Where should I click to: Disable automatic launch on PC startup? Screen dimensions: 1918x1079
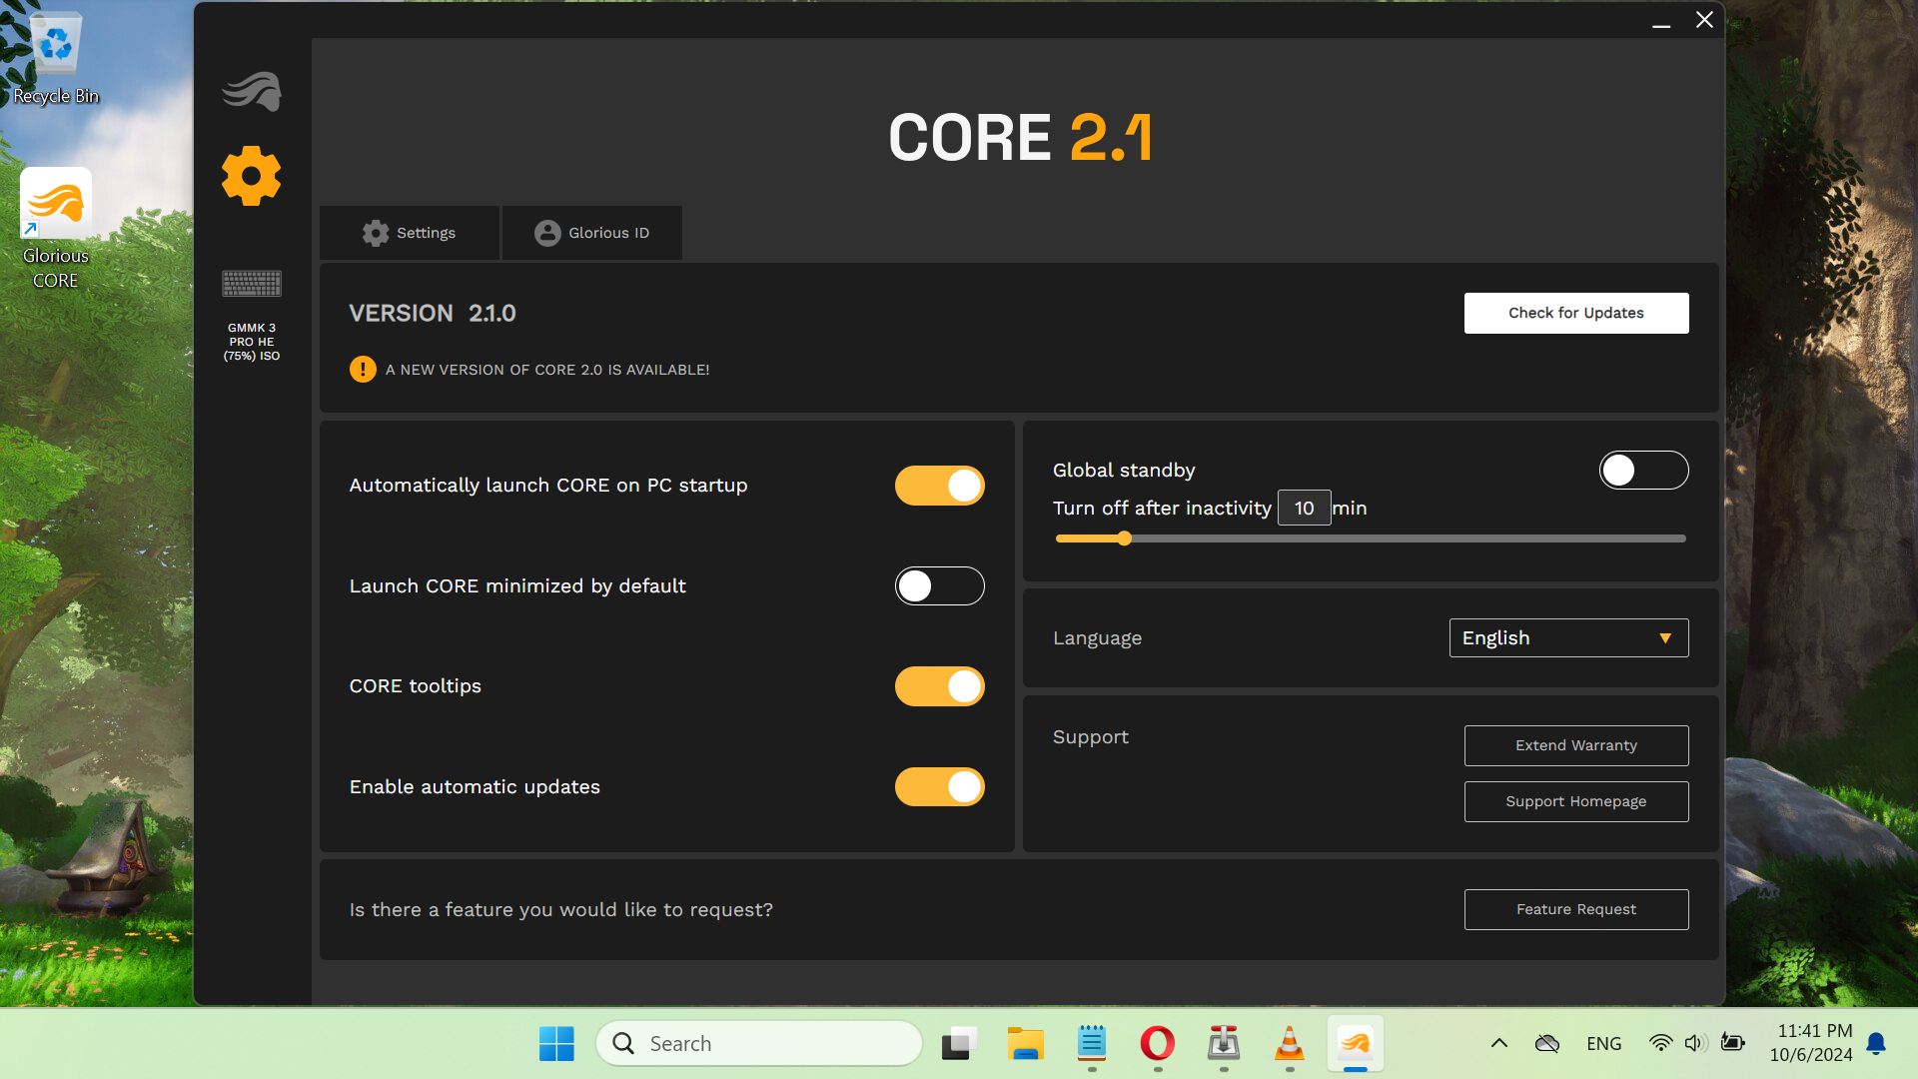[x=939, y=486]
